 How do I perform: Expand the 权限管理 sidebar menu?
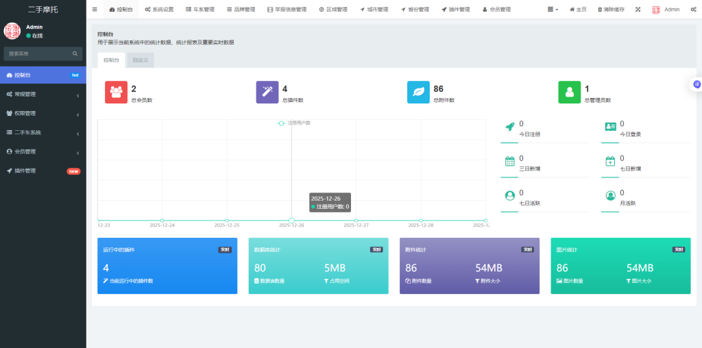pyautogui.click(x=43, y=114)
